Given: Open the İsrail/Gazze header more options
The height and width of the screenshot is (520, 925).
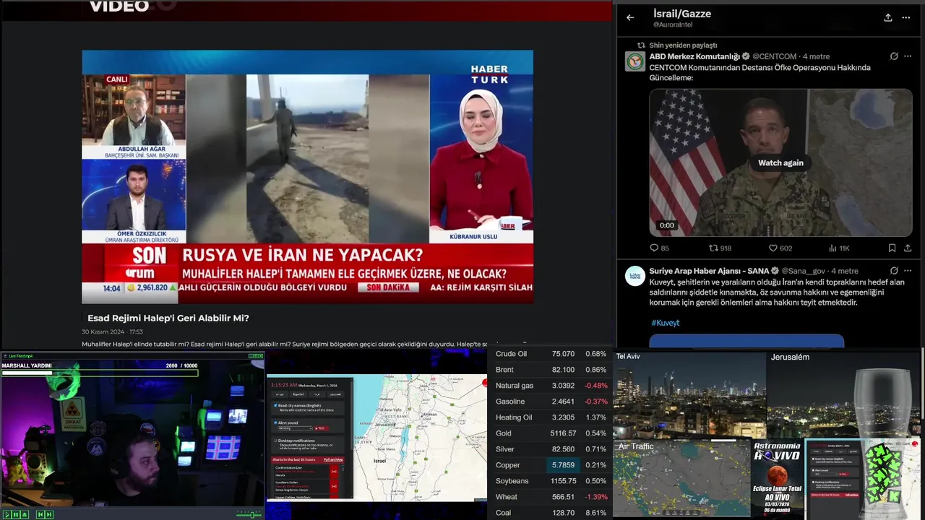Looking at the screenshot, I should [x=907, y=18].
